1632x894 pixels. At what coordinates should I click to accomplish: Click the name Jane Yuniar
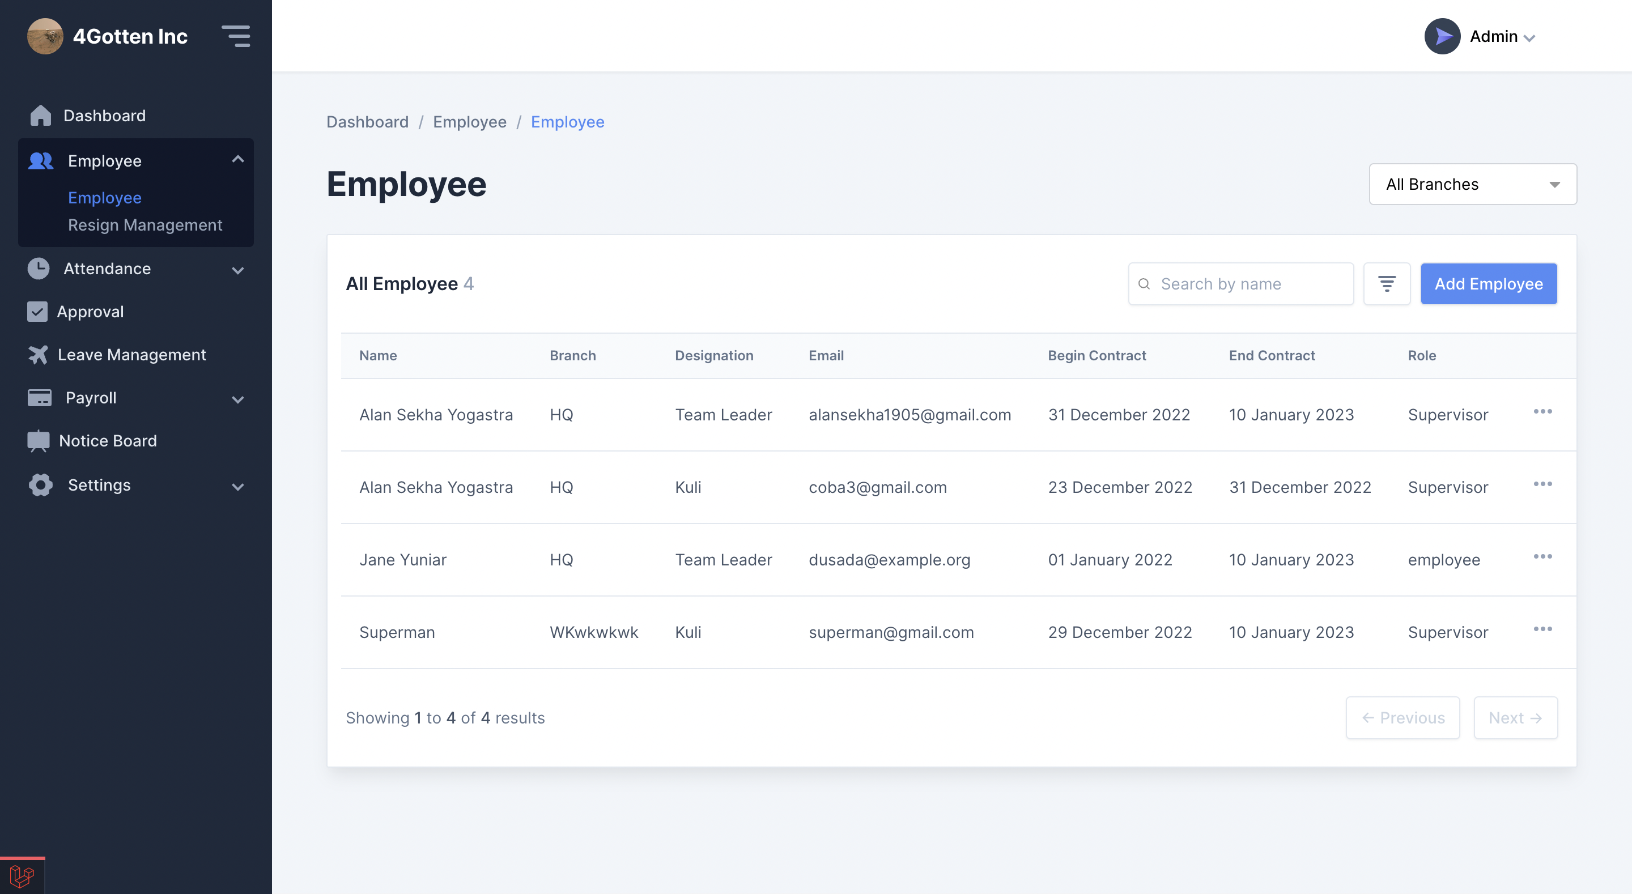[x=403, y=560]
